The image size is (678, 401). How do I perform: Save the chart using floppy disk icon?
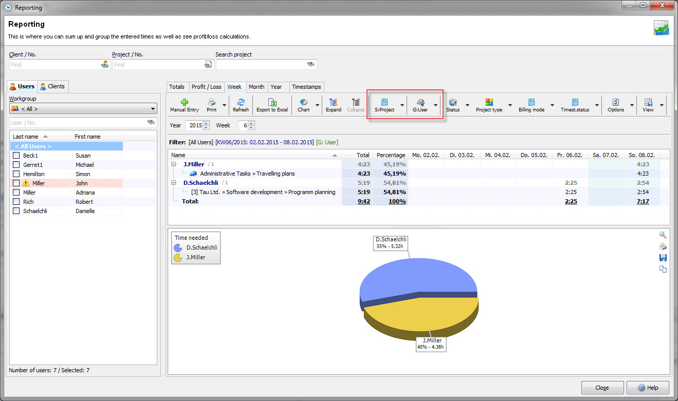(663, 258)
